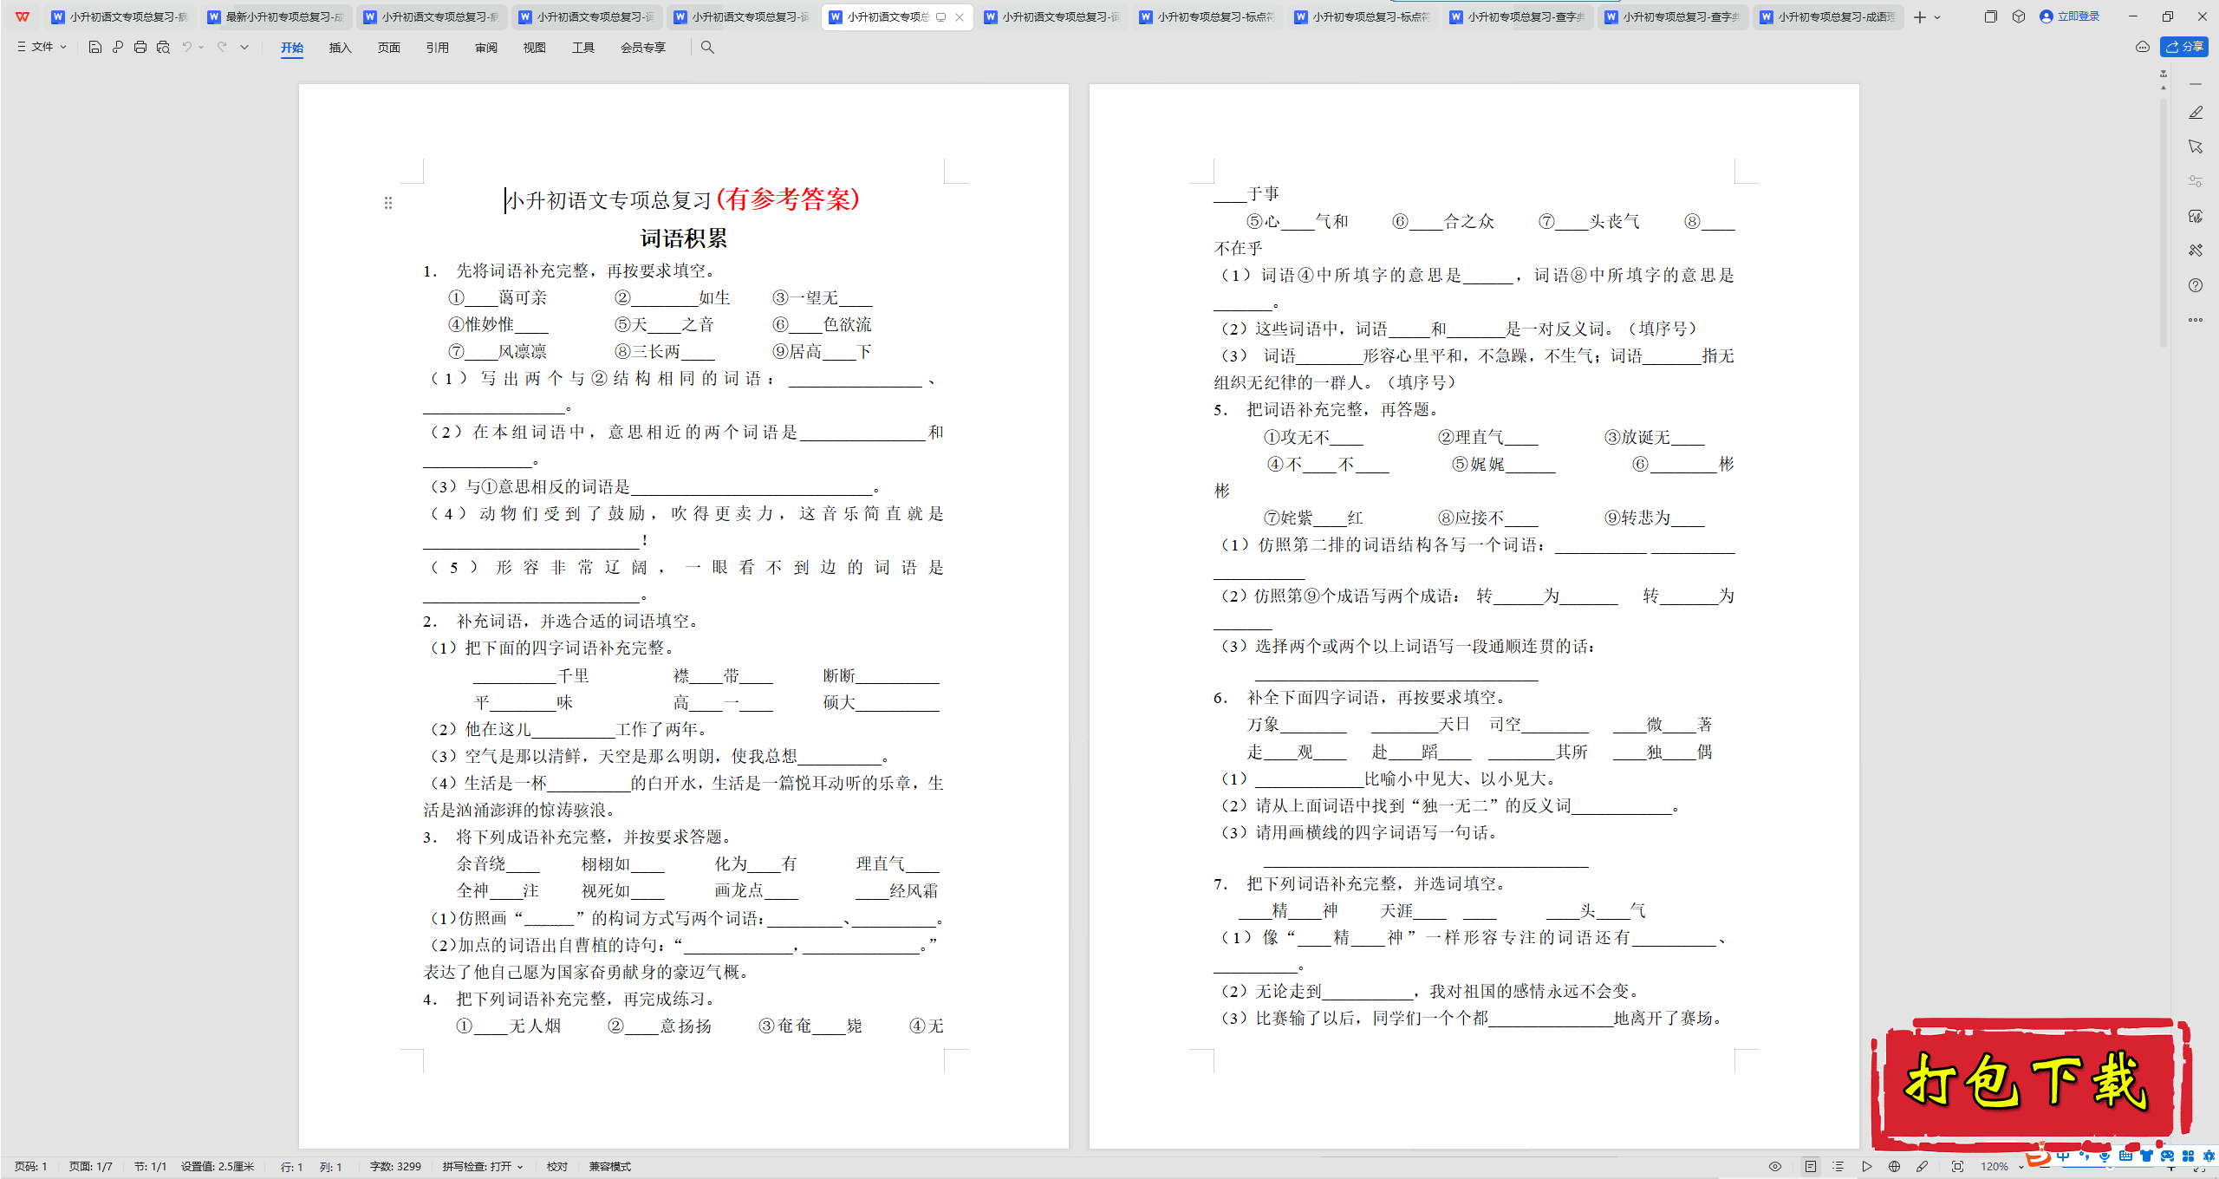
Task: Click 校对 proofreading in status bar
Action: click(557, 1167)
